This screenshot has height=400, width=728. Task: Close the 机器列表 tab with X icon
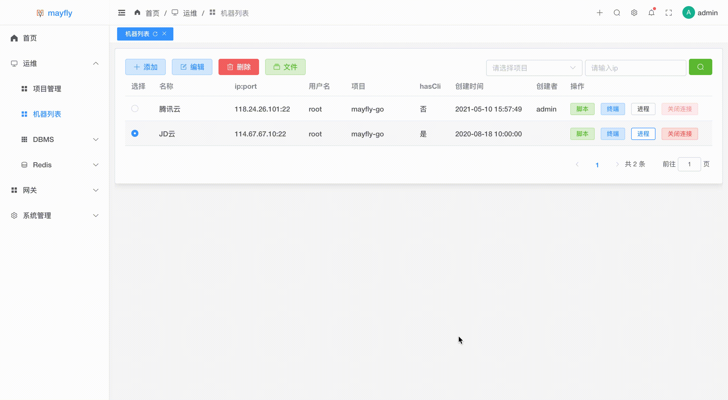pyautogui.click(x=164, y=34)
